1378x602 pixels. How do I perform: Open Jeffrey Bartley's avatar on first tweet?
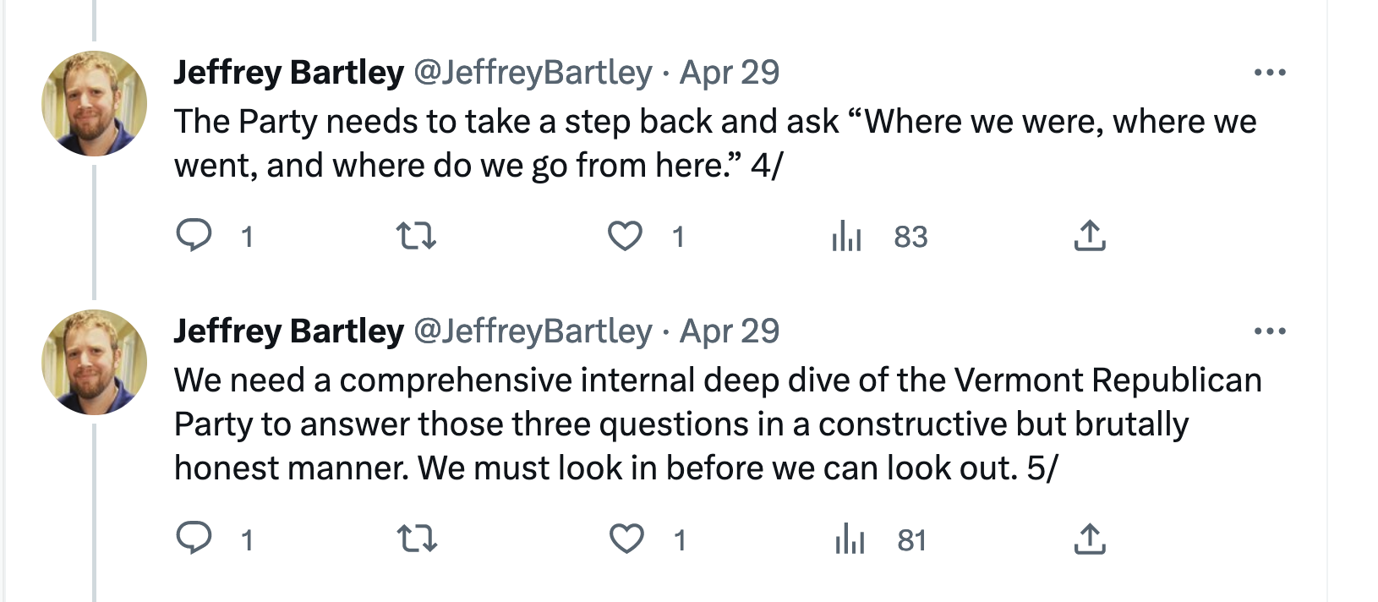click(95, 104)
